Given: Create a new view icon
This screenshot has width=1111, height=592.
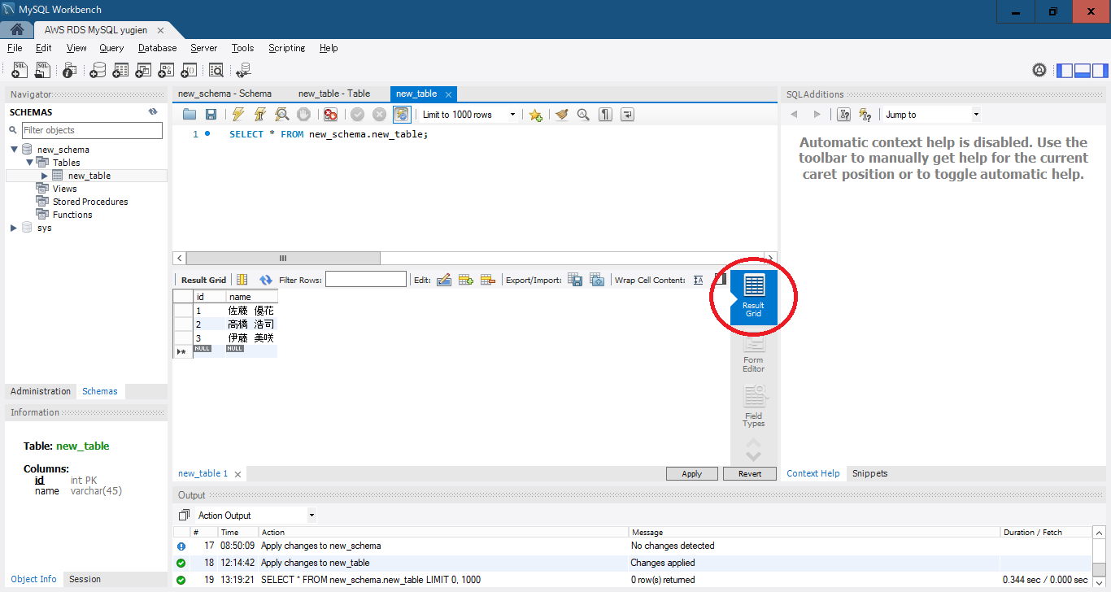Looking at the screenshot, I should pos(143,71).
